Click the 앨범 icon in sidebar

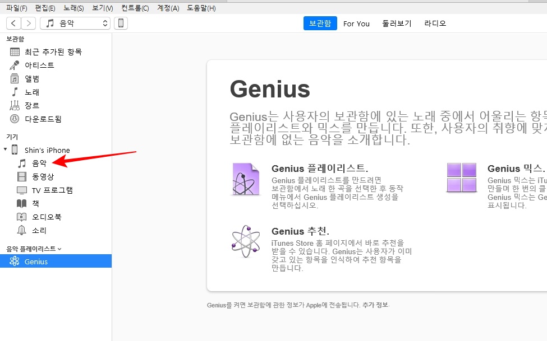14,79
